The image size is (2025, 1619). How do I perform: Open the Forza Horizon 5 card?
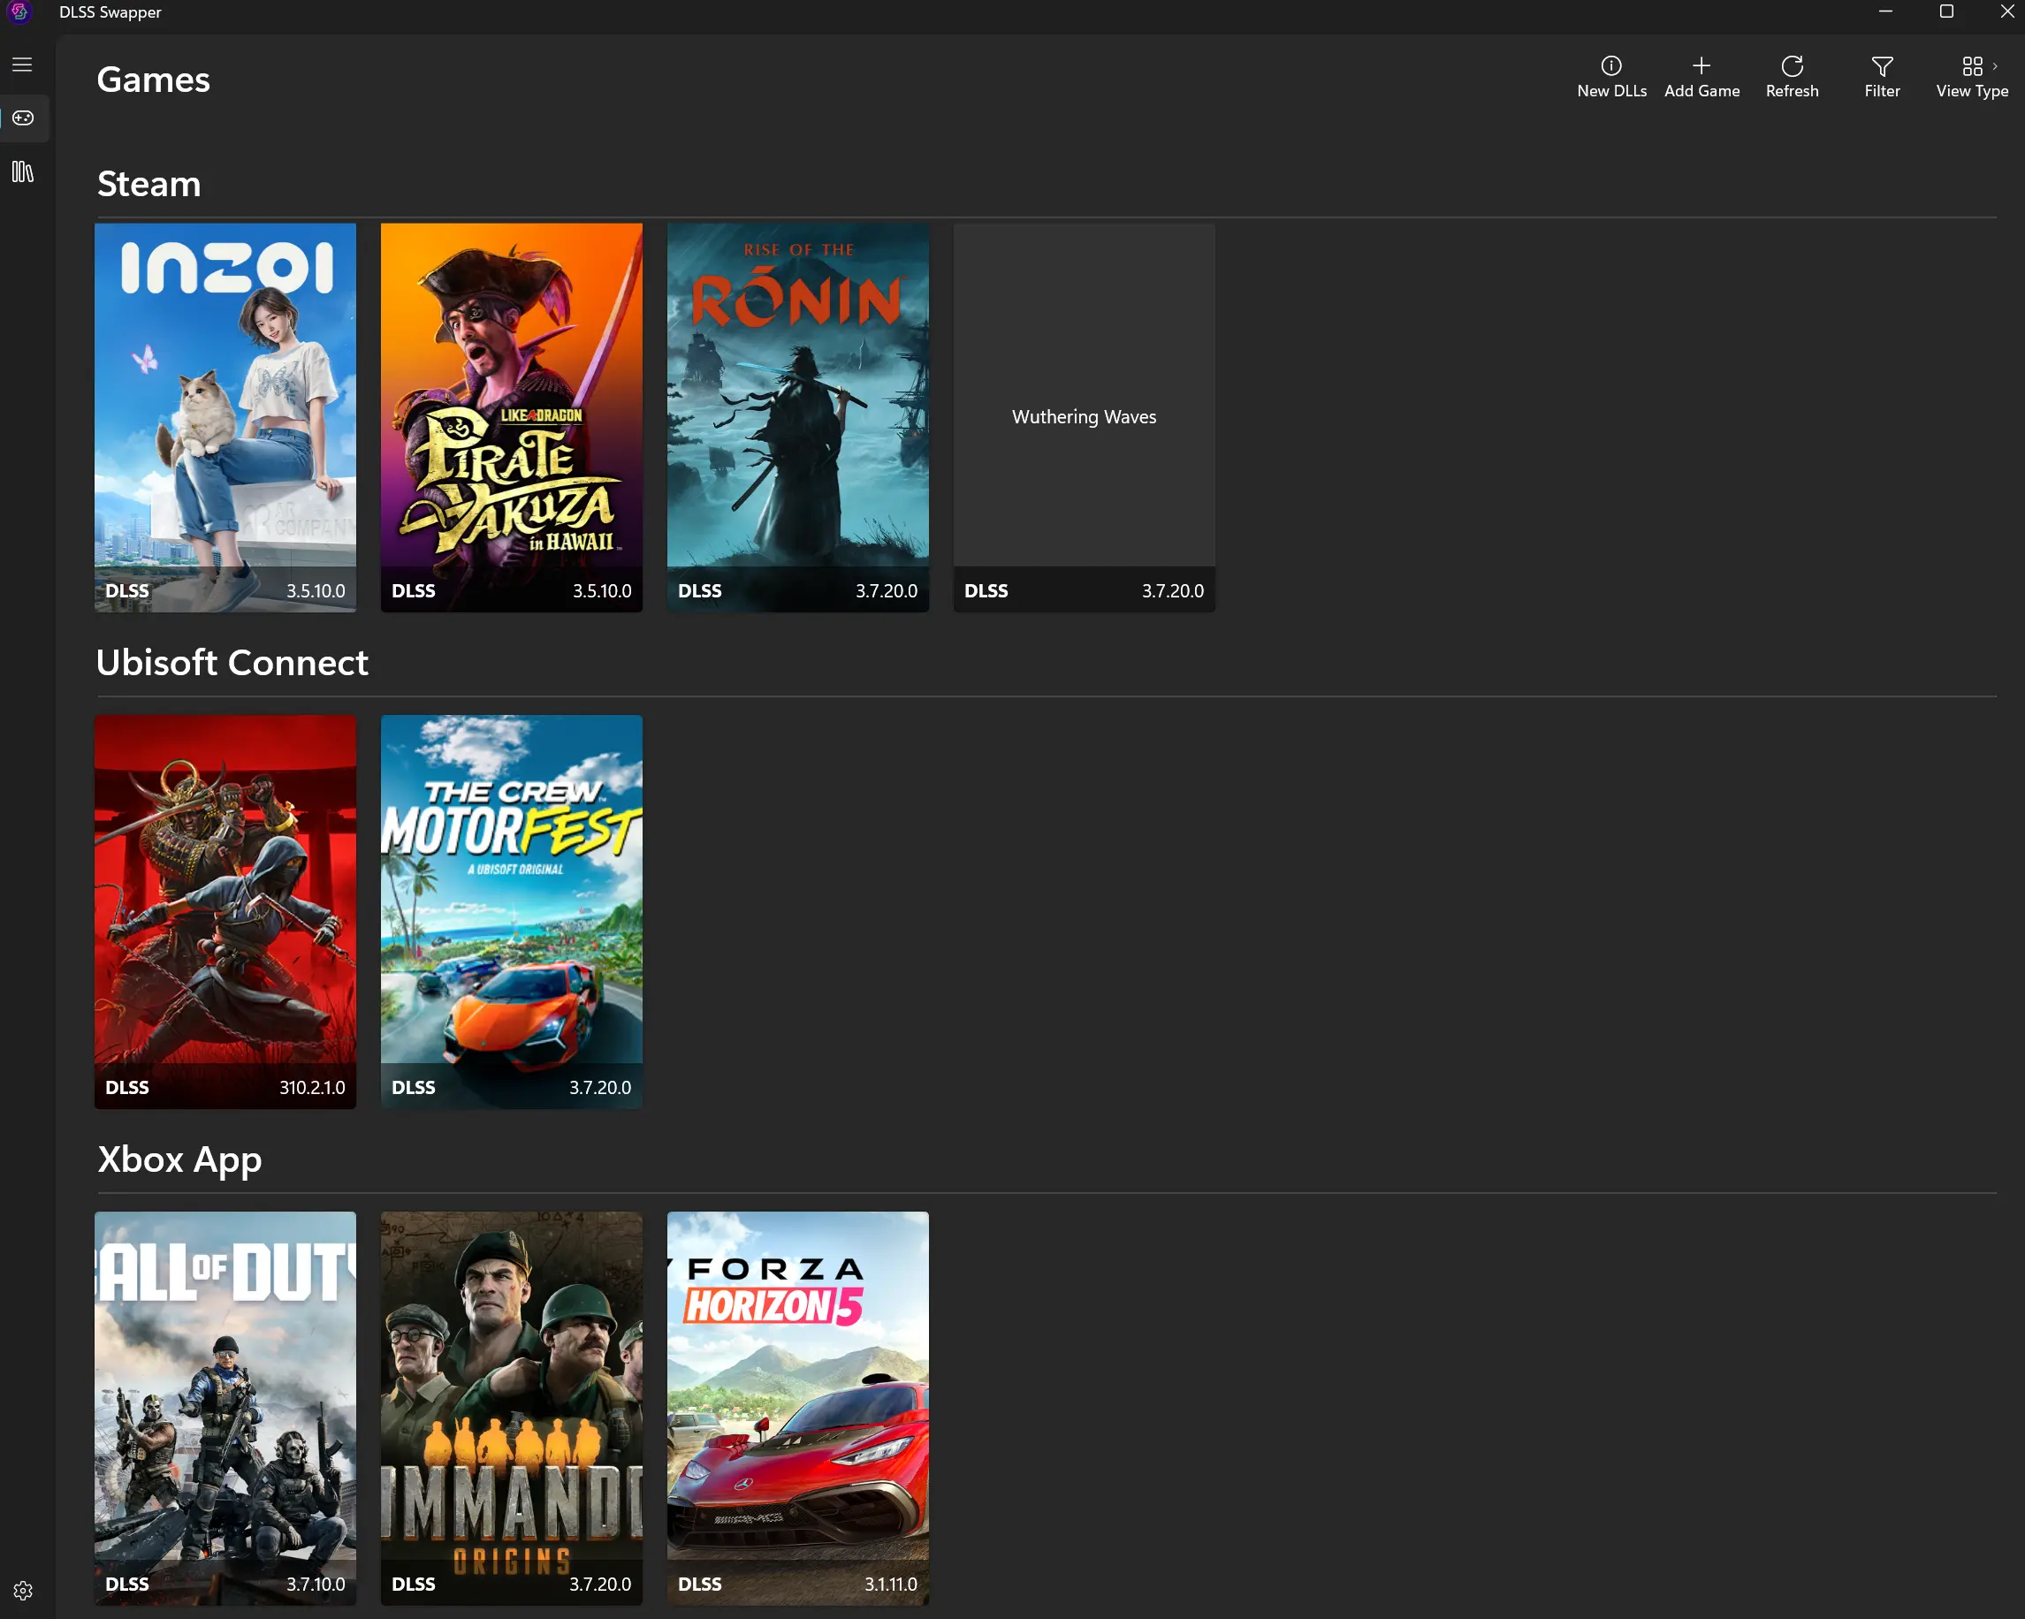point(798,1409)
